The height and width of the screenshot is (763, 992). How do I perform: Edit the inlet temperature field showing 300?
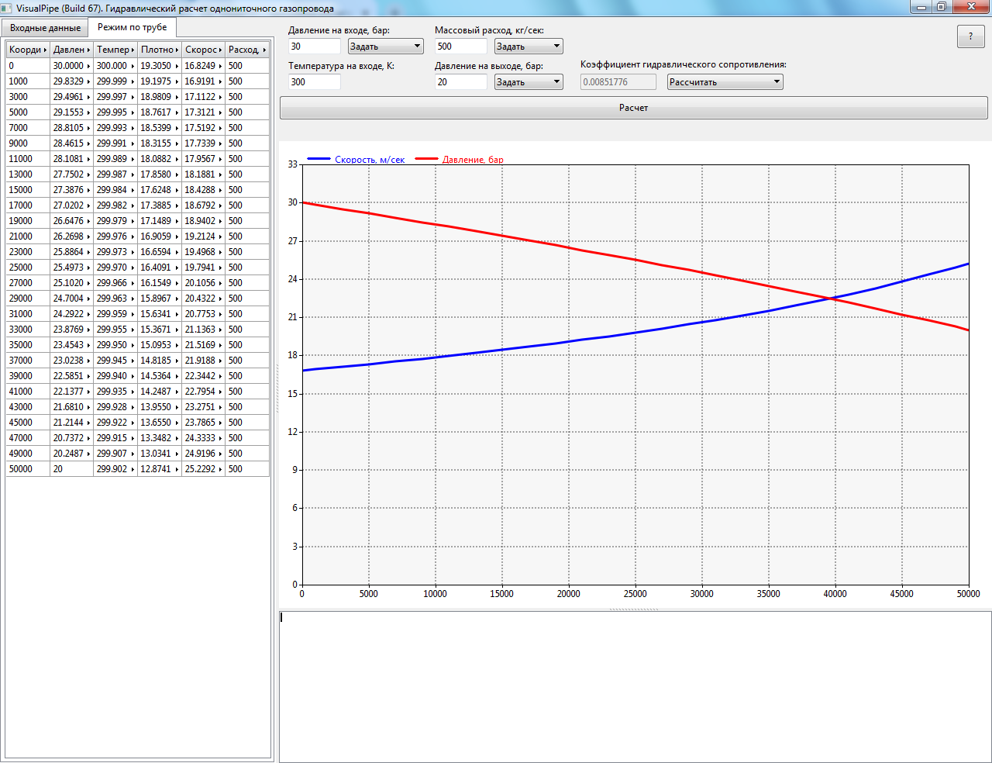click(x=315, y=82)
